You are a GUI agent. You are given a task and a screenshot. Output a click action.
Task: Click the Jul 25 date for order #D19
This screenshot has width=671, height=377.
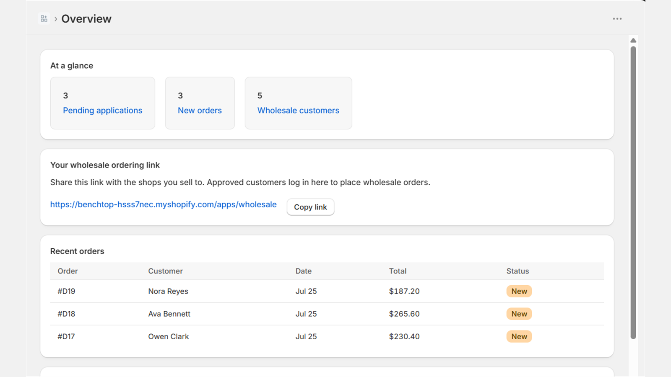[x=306, y=291]
